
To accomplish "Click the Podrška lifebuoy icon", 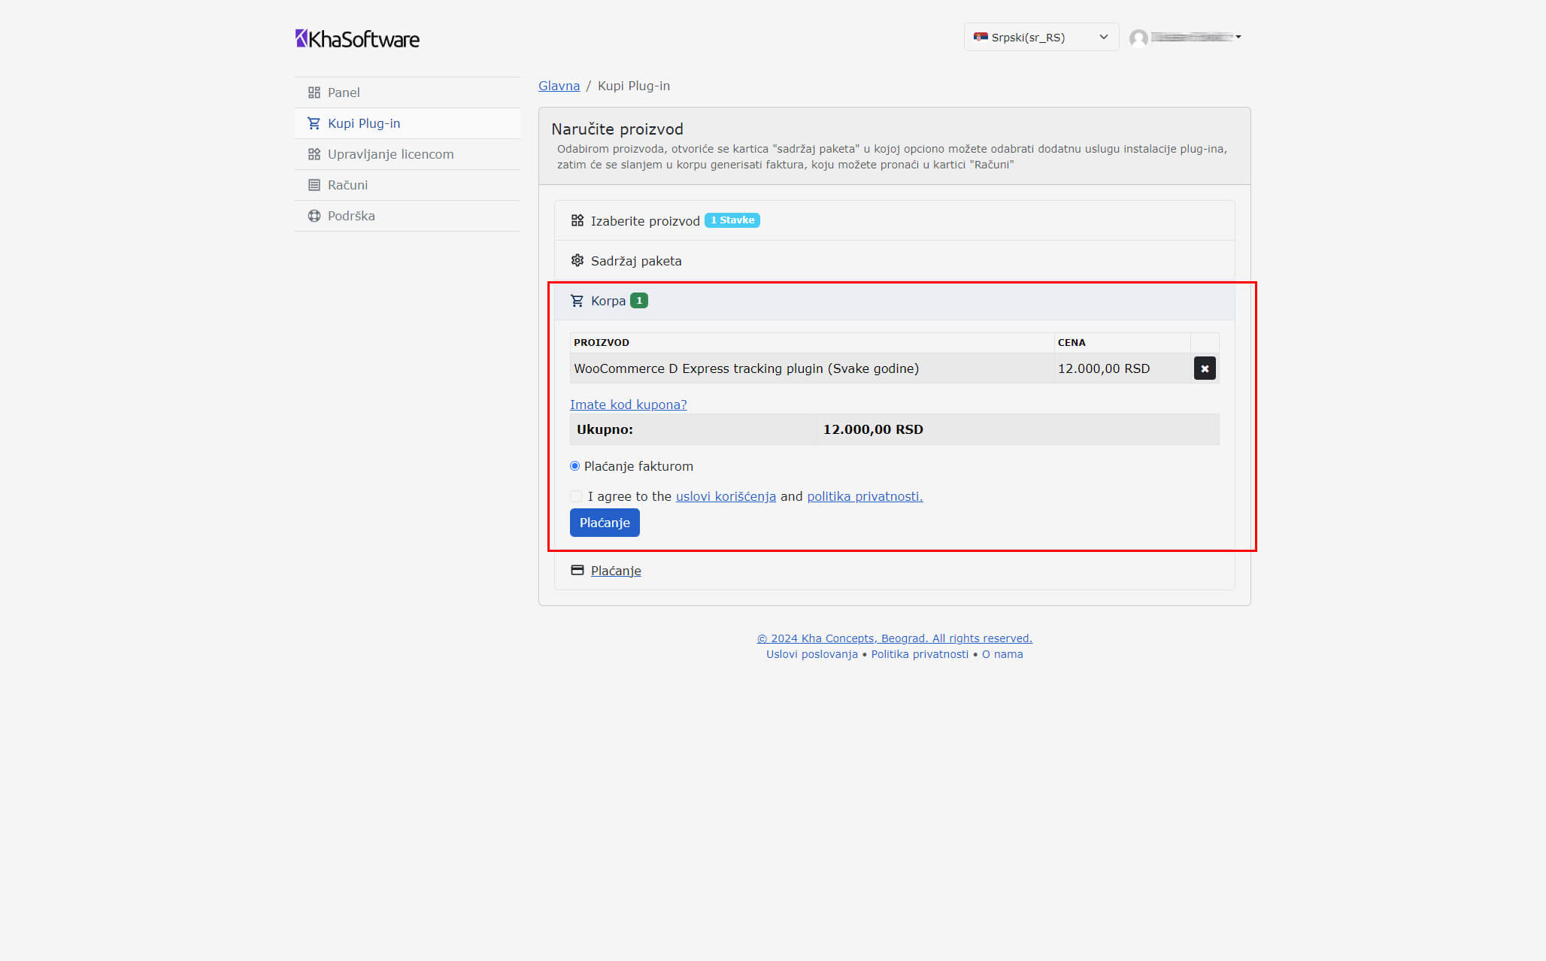I will point(314,216).
